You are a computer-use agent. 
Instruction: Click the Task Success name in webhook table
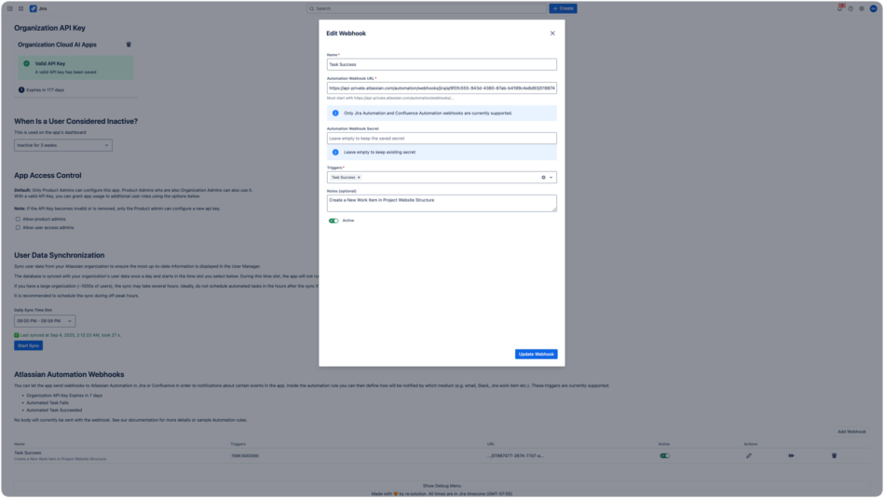28,453
